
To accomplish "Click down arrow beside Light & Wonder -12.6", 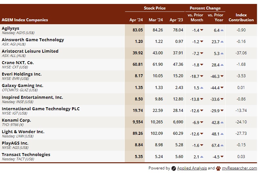I will pyautogui.click(x=202, y=134).
